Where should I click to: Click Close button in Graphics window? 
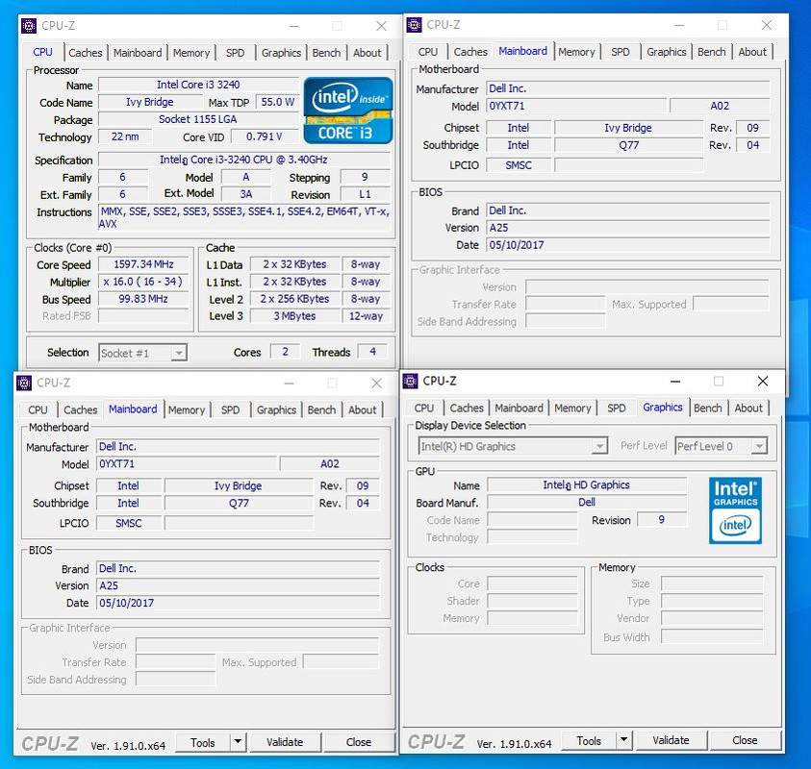(x=745, y=740)
